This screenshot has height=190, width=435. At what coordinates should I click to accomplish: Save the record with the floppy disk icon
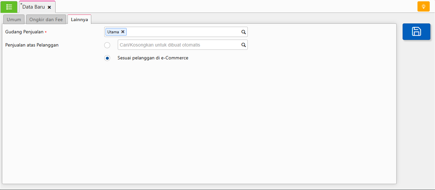tap(416, 32)
